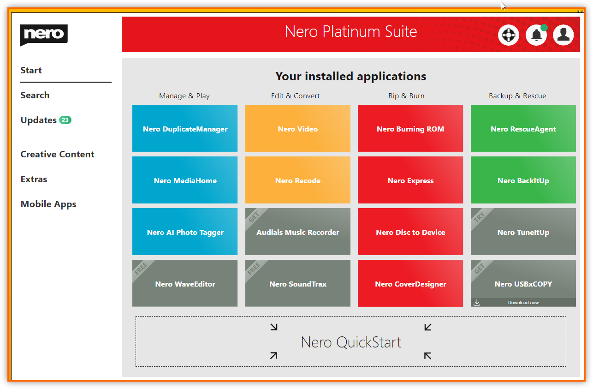Open Nero USBxCOPY tile
The height and width of the screenshot is (389, 593).
[x=523, y=283]
